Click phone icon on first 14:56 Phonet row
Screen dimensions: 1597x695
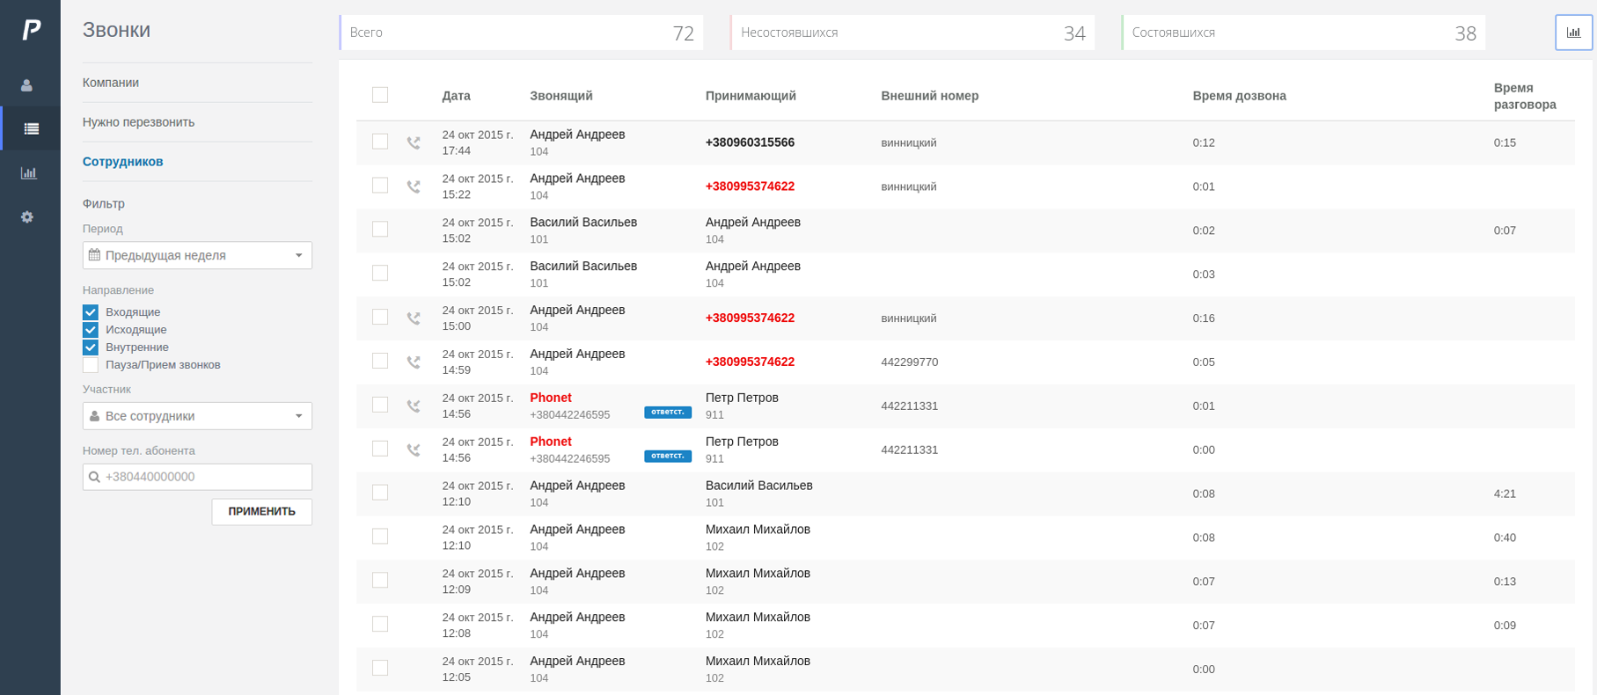[414, 406]
